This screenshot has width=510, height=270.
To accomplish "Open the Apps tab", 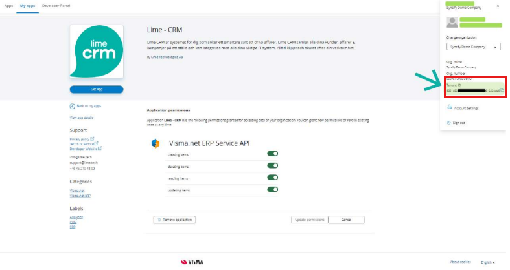I will coord(9,6).
